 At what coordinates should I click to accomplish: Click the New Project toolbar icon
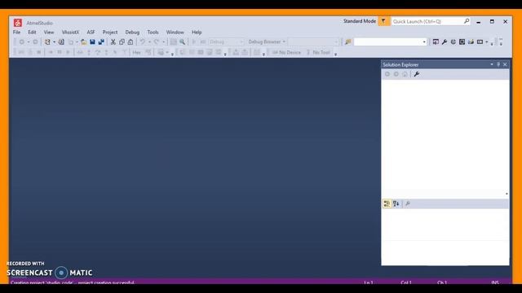47,42
